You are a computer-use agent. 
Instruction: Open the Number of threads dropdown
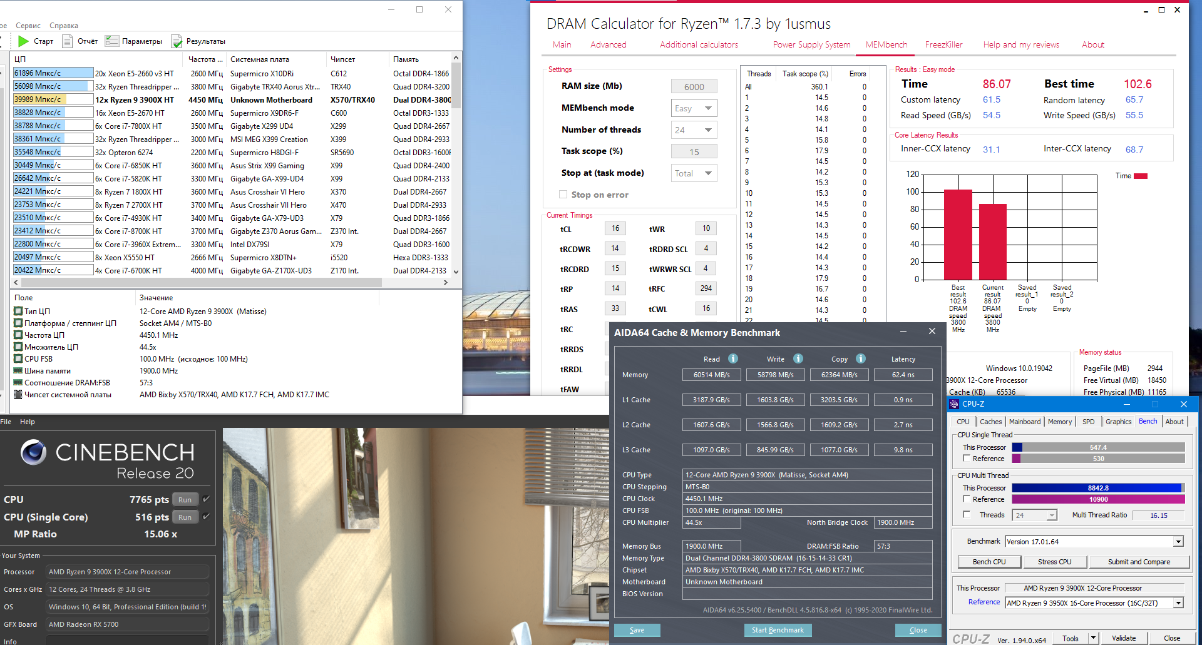[694, 130]
